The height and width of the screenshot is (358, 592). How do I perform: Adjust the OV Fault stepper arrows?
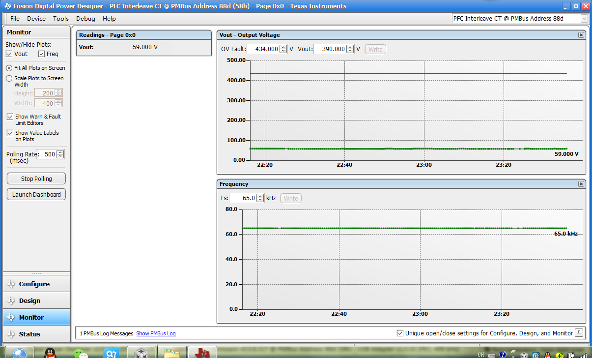[x=283, y=49]
